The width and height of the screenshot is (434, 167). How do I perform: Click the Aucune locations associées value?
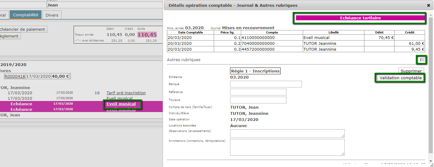[x=238, y=126]
